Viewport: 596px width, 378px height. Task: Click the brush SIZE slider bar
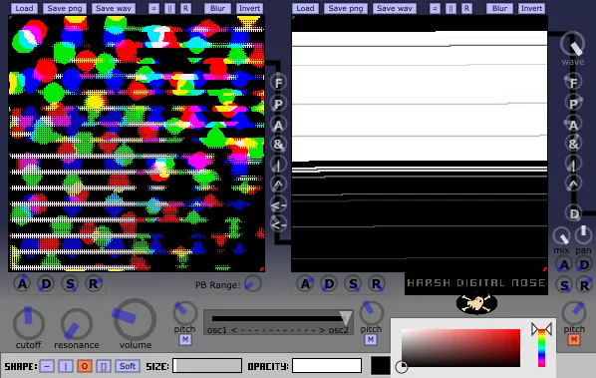point(207,365)
